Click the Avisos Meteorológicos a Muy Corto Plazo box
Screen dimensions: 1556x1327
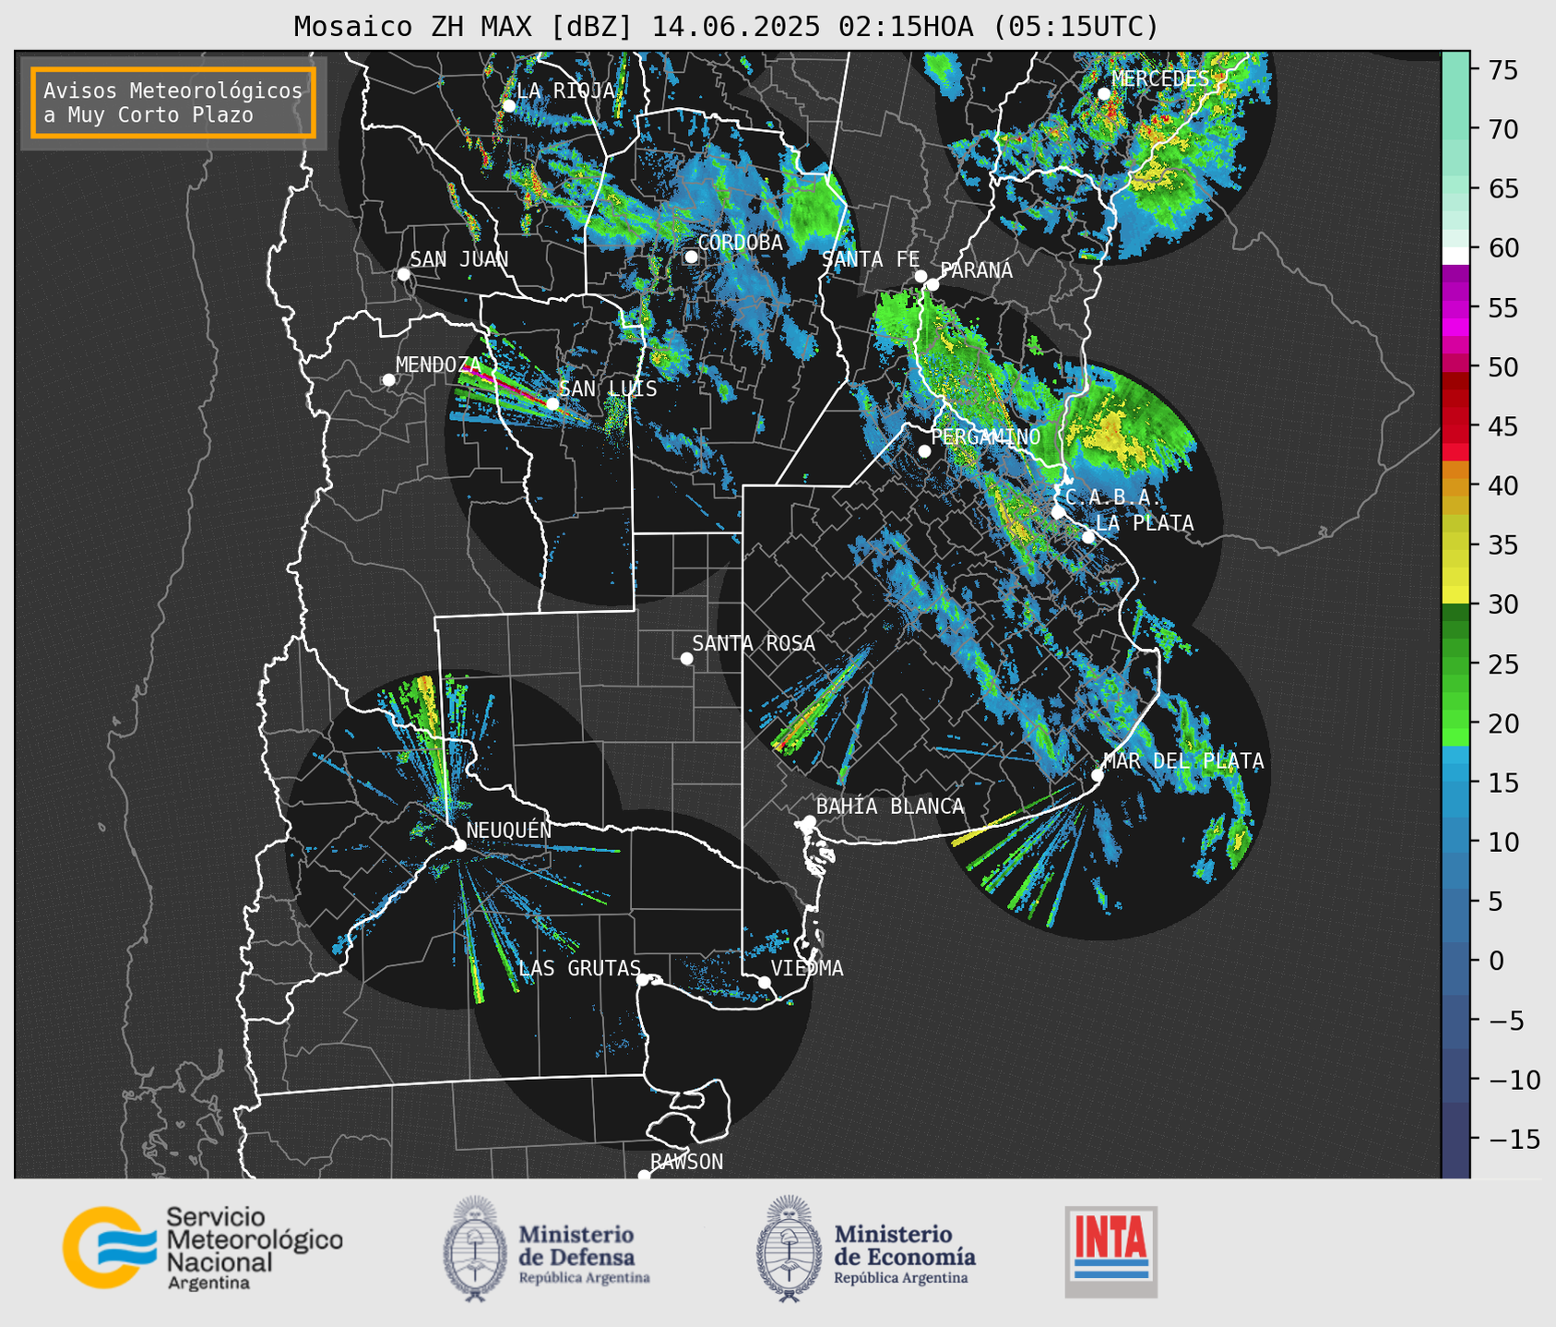coord(173,102)
